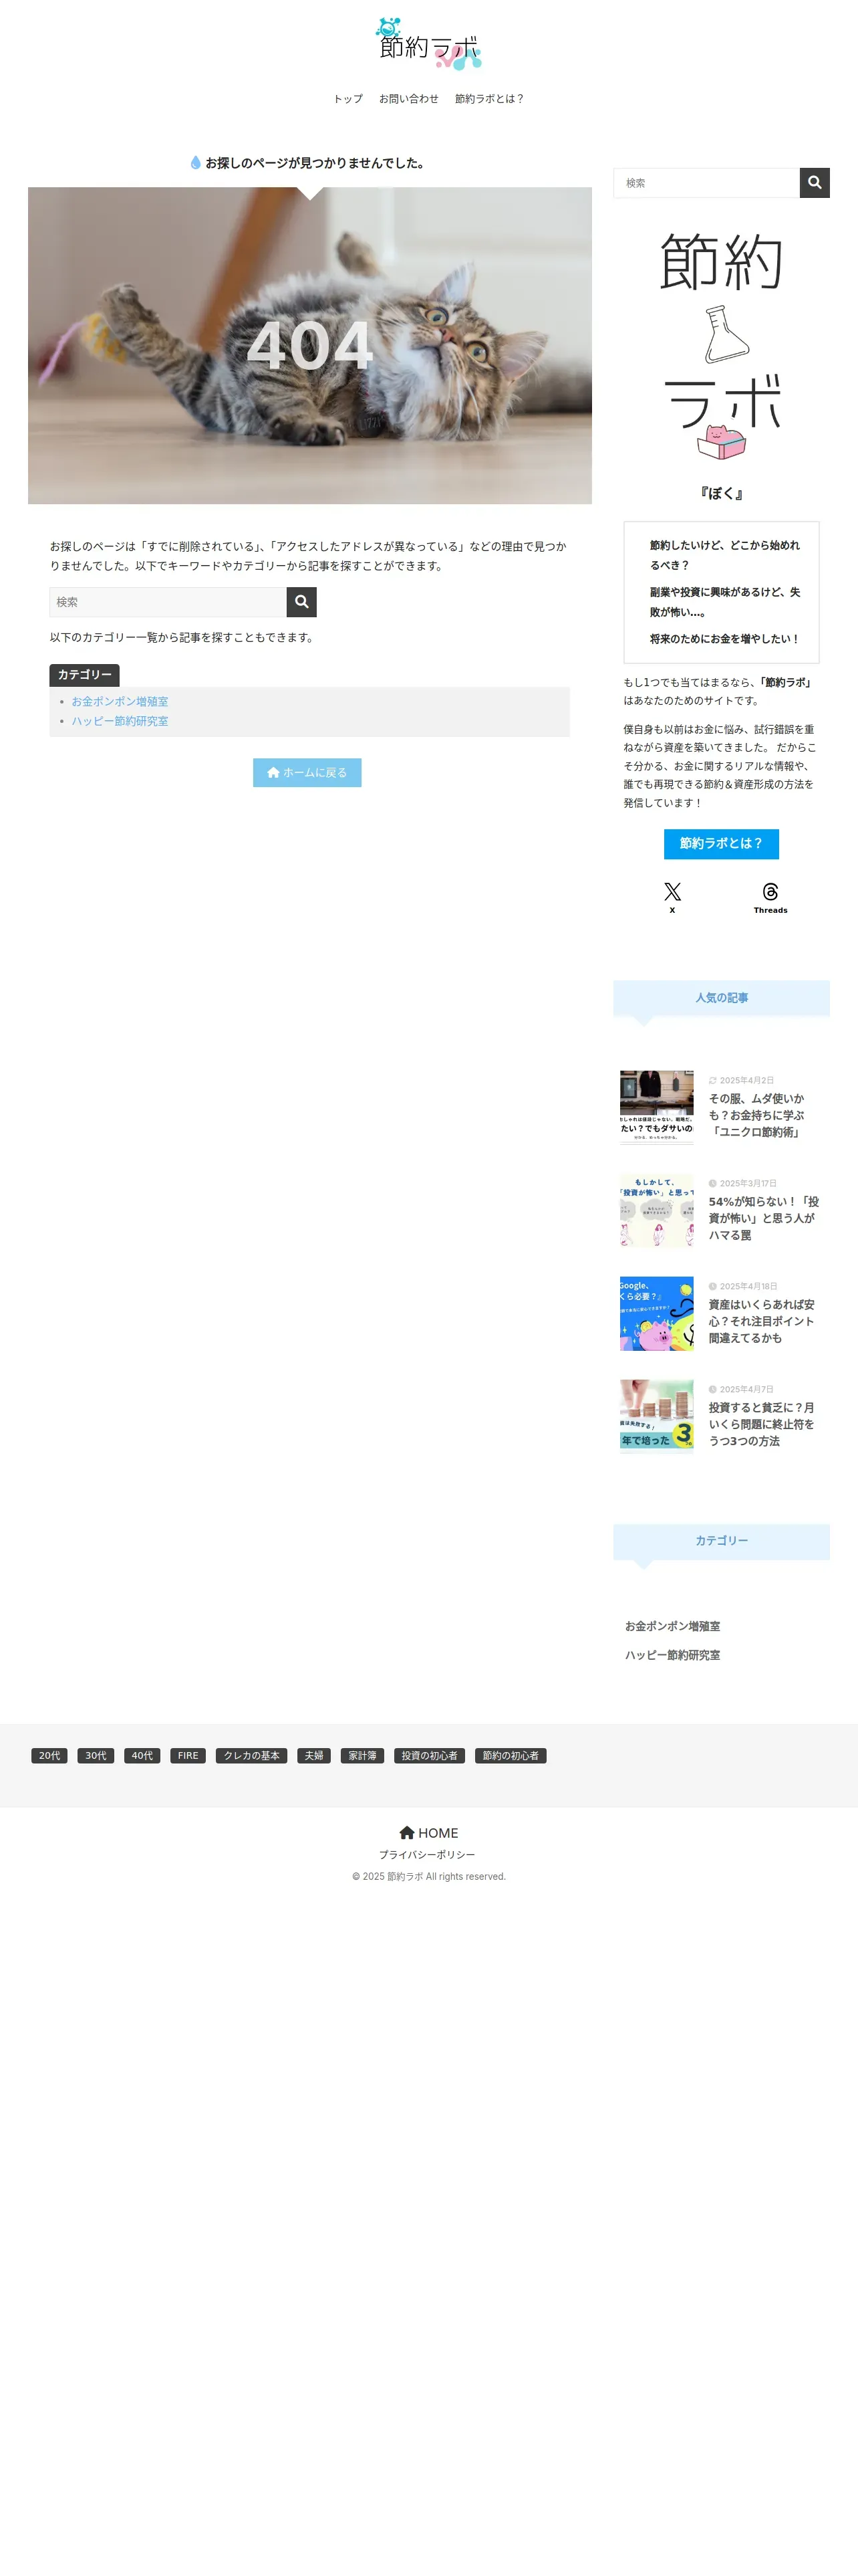Open the お金ポンポン増殖室 link in main category list

click(x=120, y=702)
